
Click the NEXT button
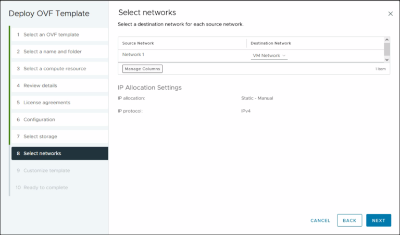pyautogui.click(x=378, y=220)
